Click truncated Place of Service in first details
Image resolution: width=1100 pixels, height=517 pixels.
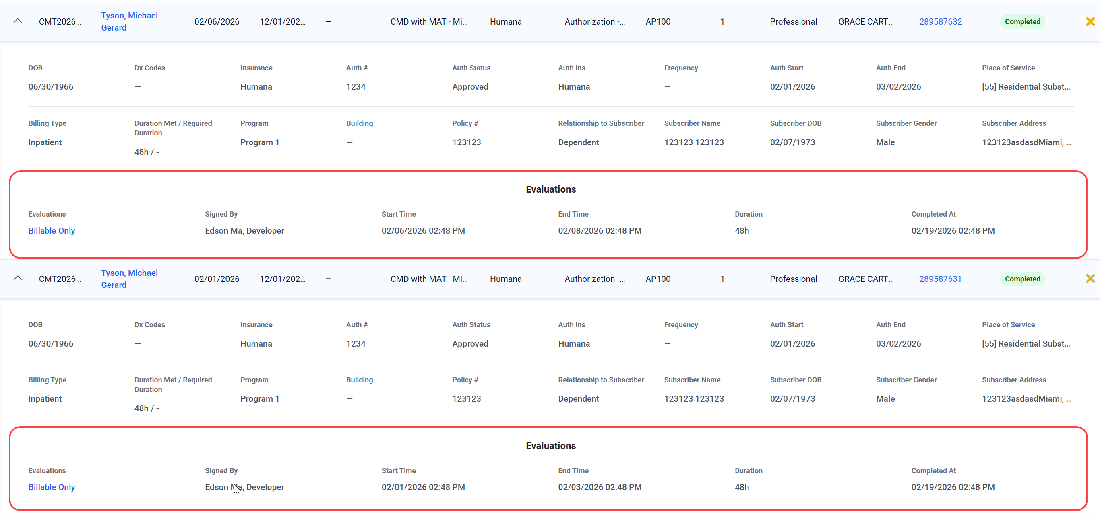pos(1026,87)
